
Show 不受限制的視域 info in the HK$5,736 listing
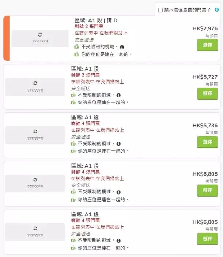pyautogui.click(x=118, y=144)
